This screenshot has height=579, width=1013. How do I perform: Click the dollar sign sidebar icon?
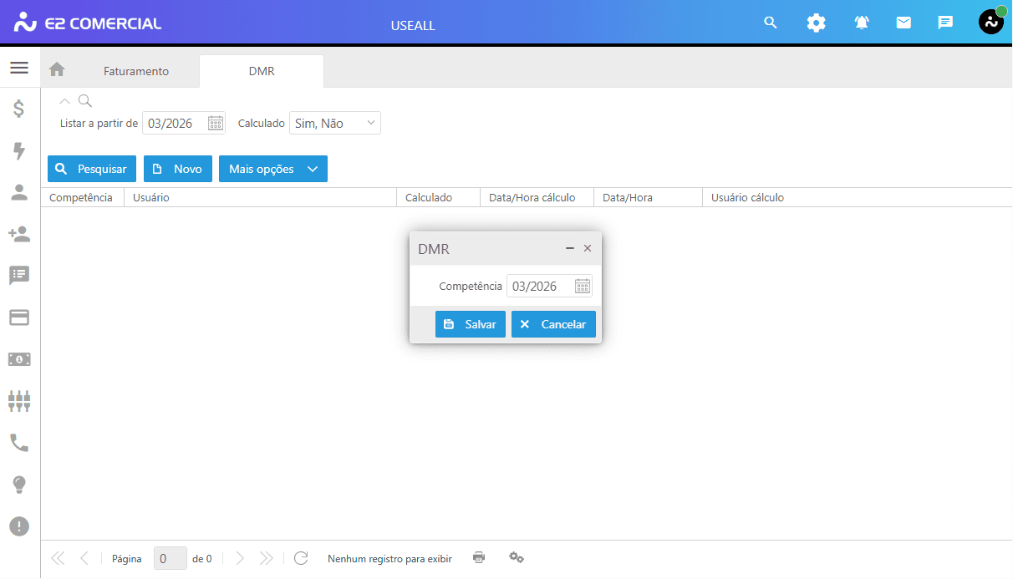coord(19,109)
